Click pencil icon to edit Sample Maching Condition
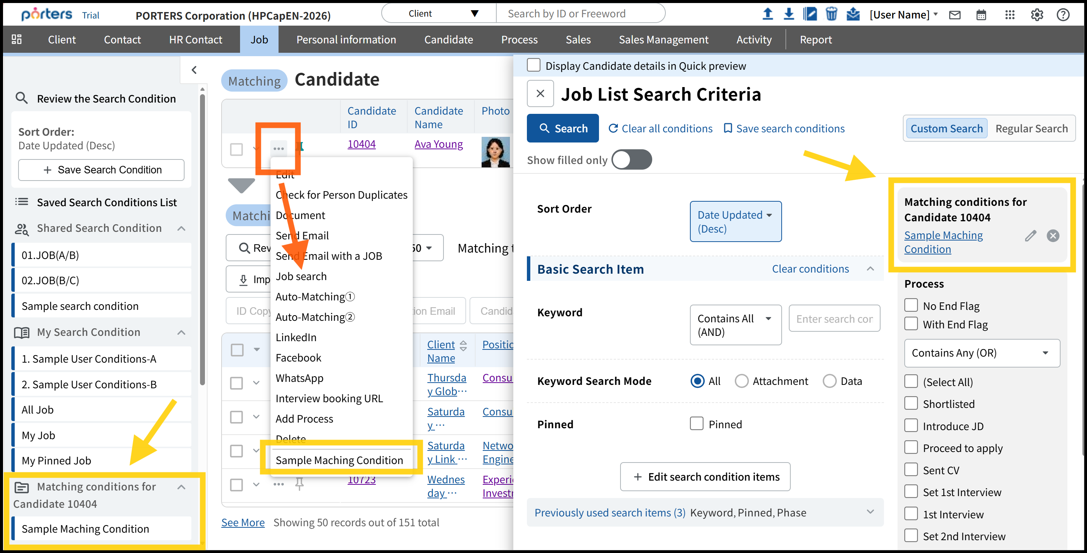Screen dimensions: 1087x553 [x=1030, y=236]
